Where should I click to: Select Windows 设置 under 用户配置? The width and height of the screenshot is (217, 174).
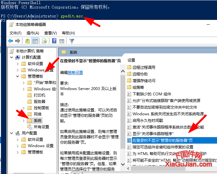click(40, 146)
